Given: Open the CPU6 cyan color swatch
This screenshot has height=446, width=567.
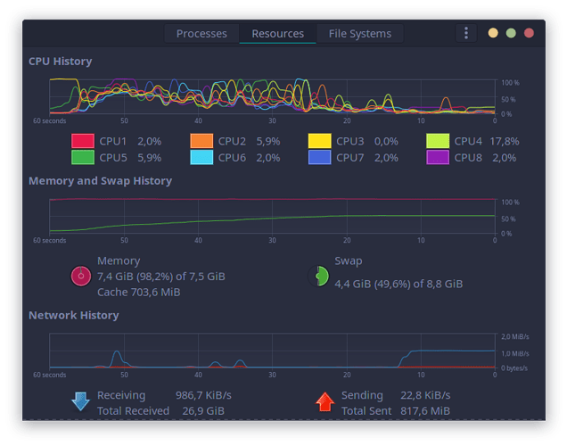Looking at the screenshot, I should tap(201, 157).
